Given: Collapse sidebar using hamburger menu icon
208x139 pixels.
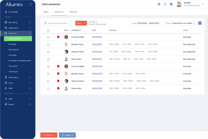Looking at the screenshot, I should click(30, 4).
